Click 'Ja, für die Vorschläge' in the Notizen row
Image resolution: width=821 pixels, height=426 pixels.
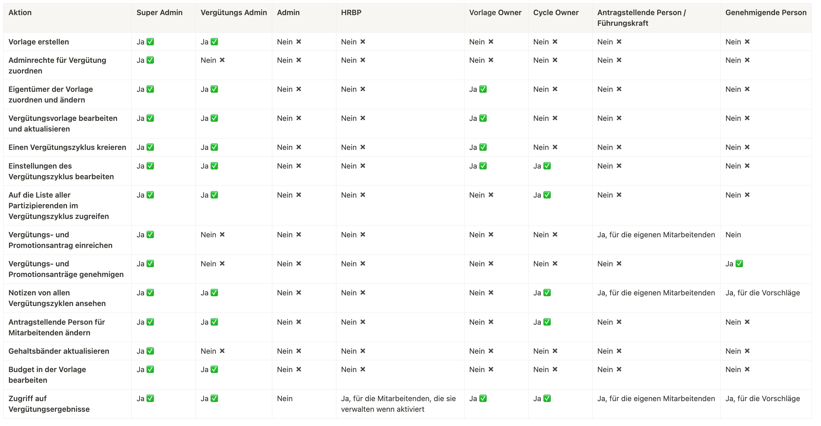(x=763, y=293)
